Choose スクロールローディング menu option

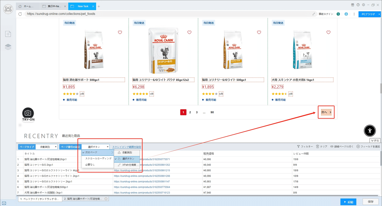(x=97, y=158)
